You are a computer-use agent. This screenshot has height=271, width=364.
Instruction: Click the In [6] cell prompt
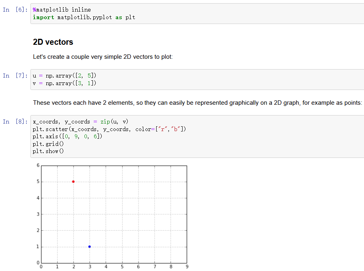point(15,10)
